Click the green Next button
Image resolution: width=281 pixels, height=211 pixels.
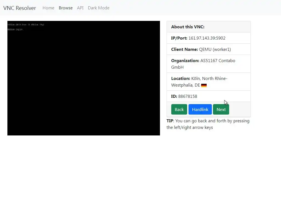click(x=221, y=109)
